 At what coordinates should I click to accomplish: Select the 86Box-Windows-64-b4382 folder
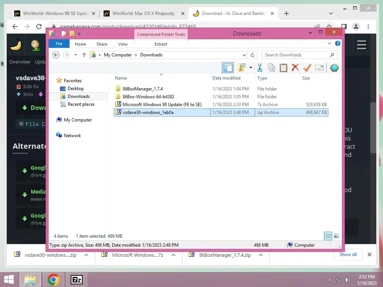click(x=148, y=97)
